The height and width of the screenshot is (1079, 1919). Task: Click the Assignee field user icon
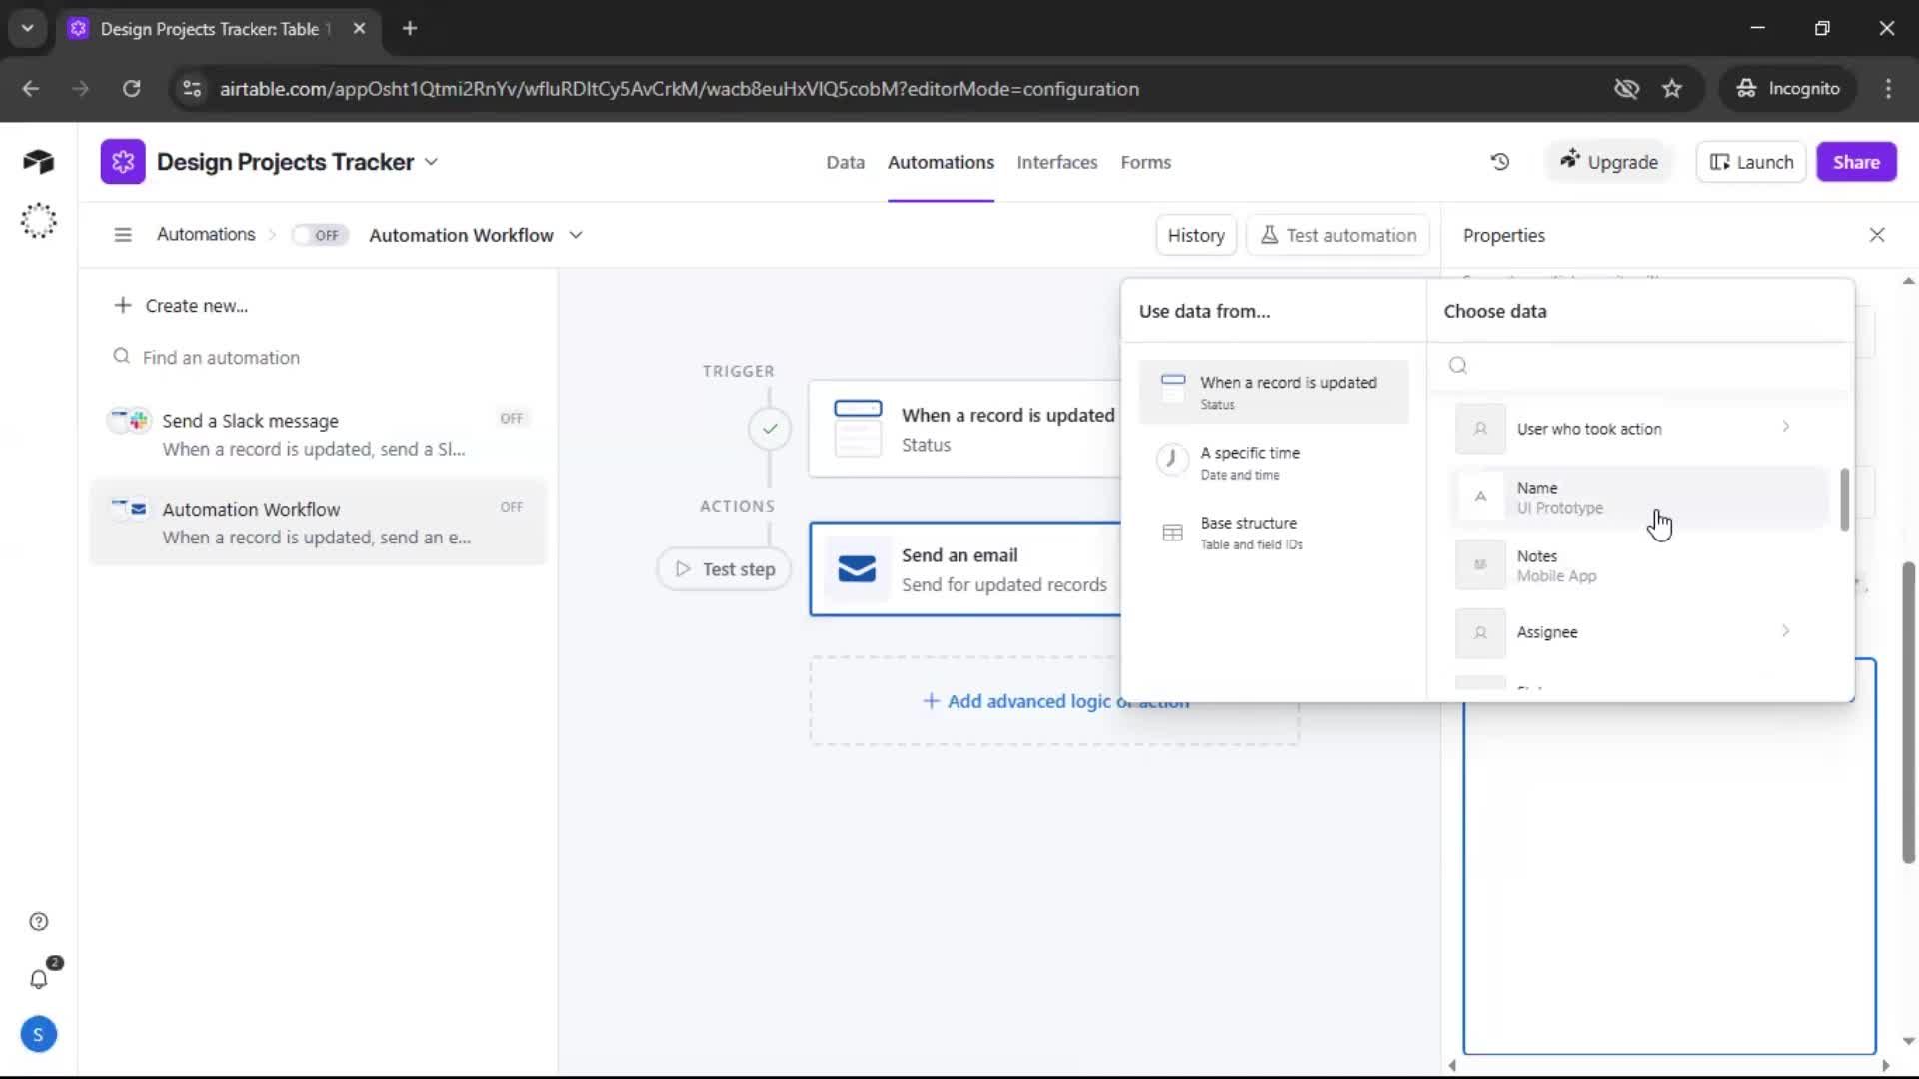1480,633
